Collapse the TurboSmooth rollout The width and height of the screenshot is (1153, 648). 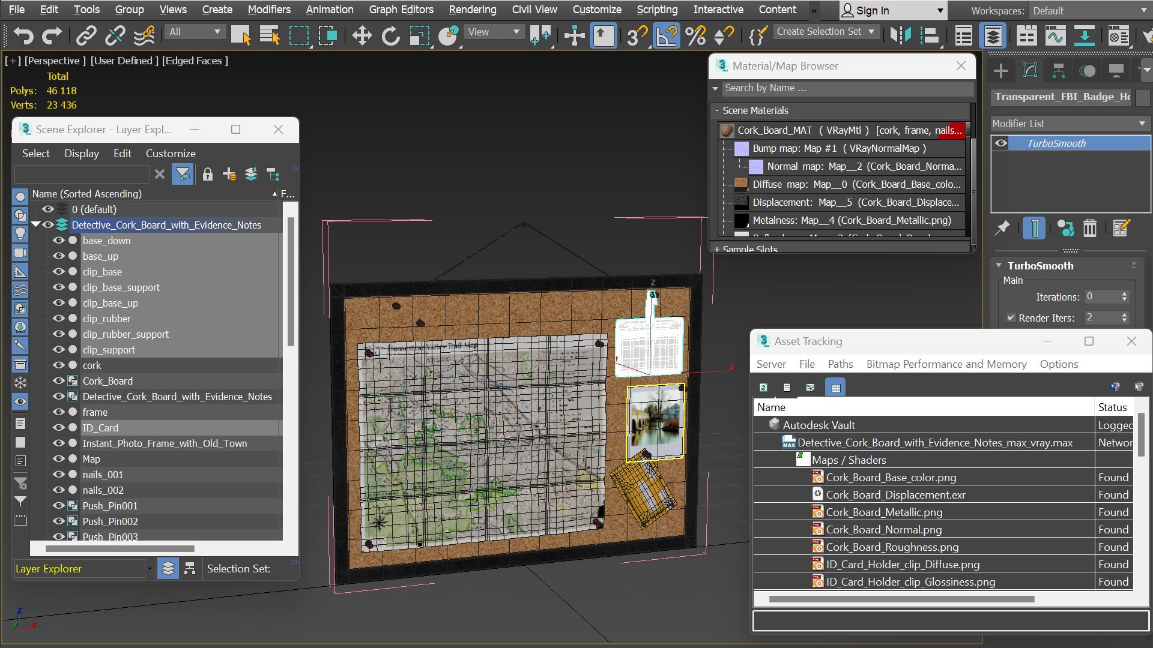pyautogui.click(x=999, y=265)
